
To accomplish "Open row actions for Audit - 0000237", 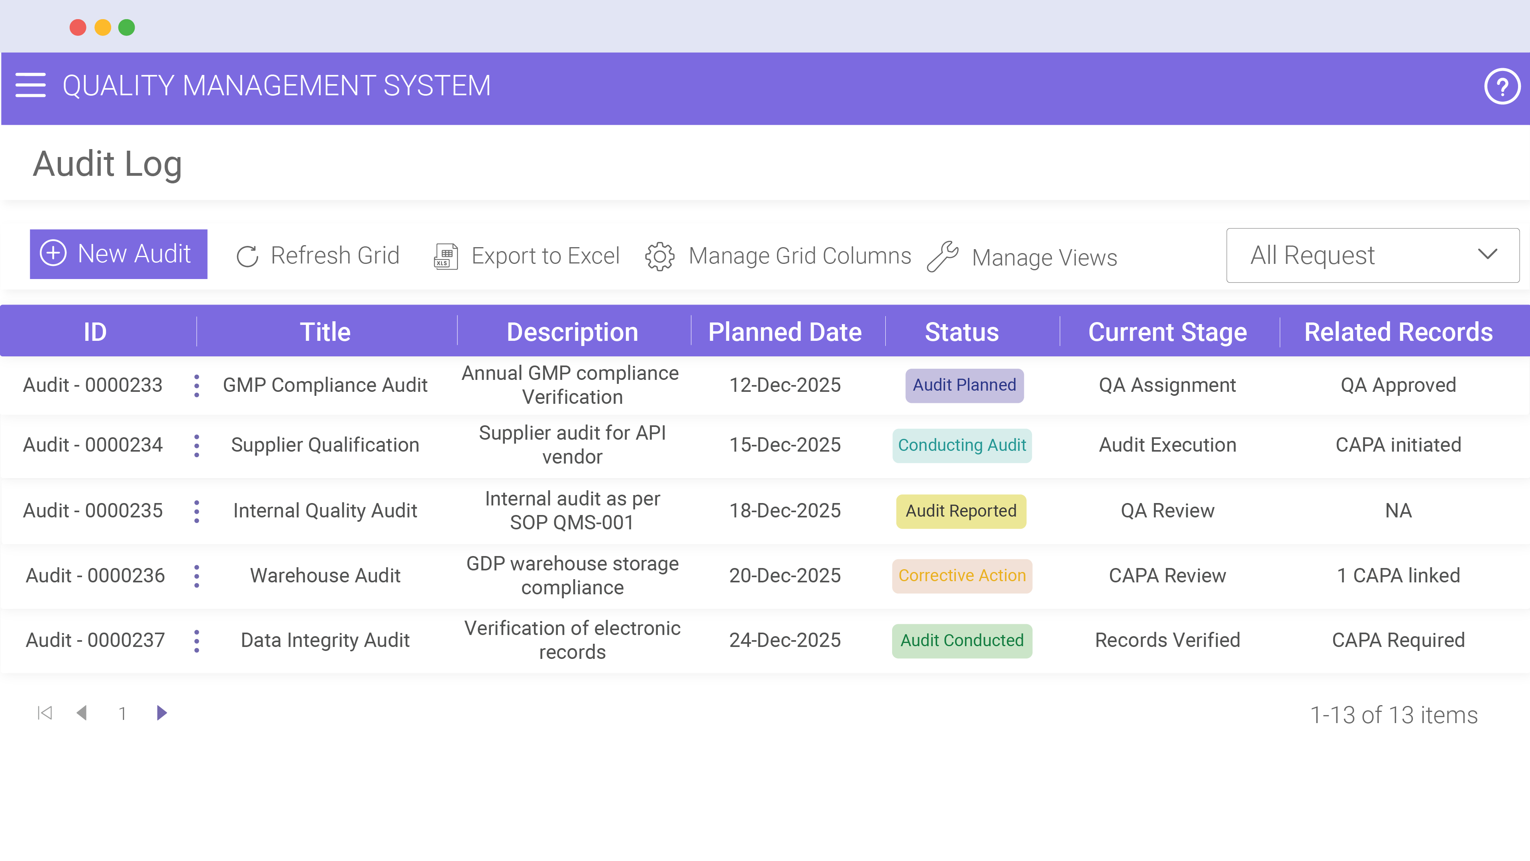I will [196, 641].
